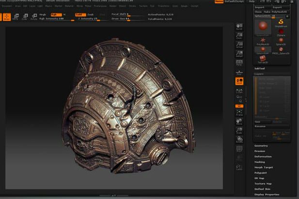Open the Help menu
299x199 pixels.
[x=252, y=1]
